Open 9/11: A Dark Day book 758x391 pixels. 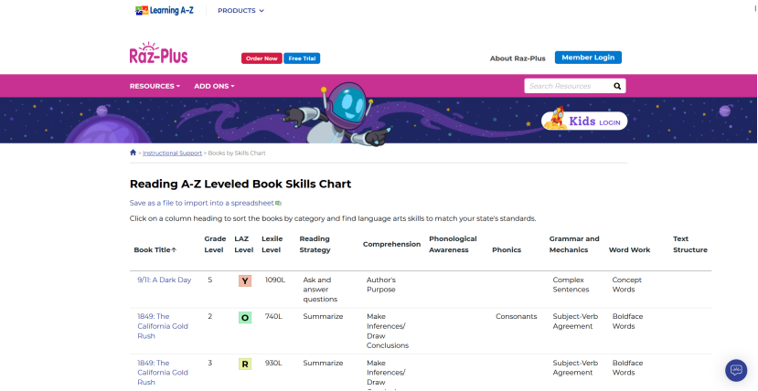164,280
